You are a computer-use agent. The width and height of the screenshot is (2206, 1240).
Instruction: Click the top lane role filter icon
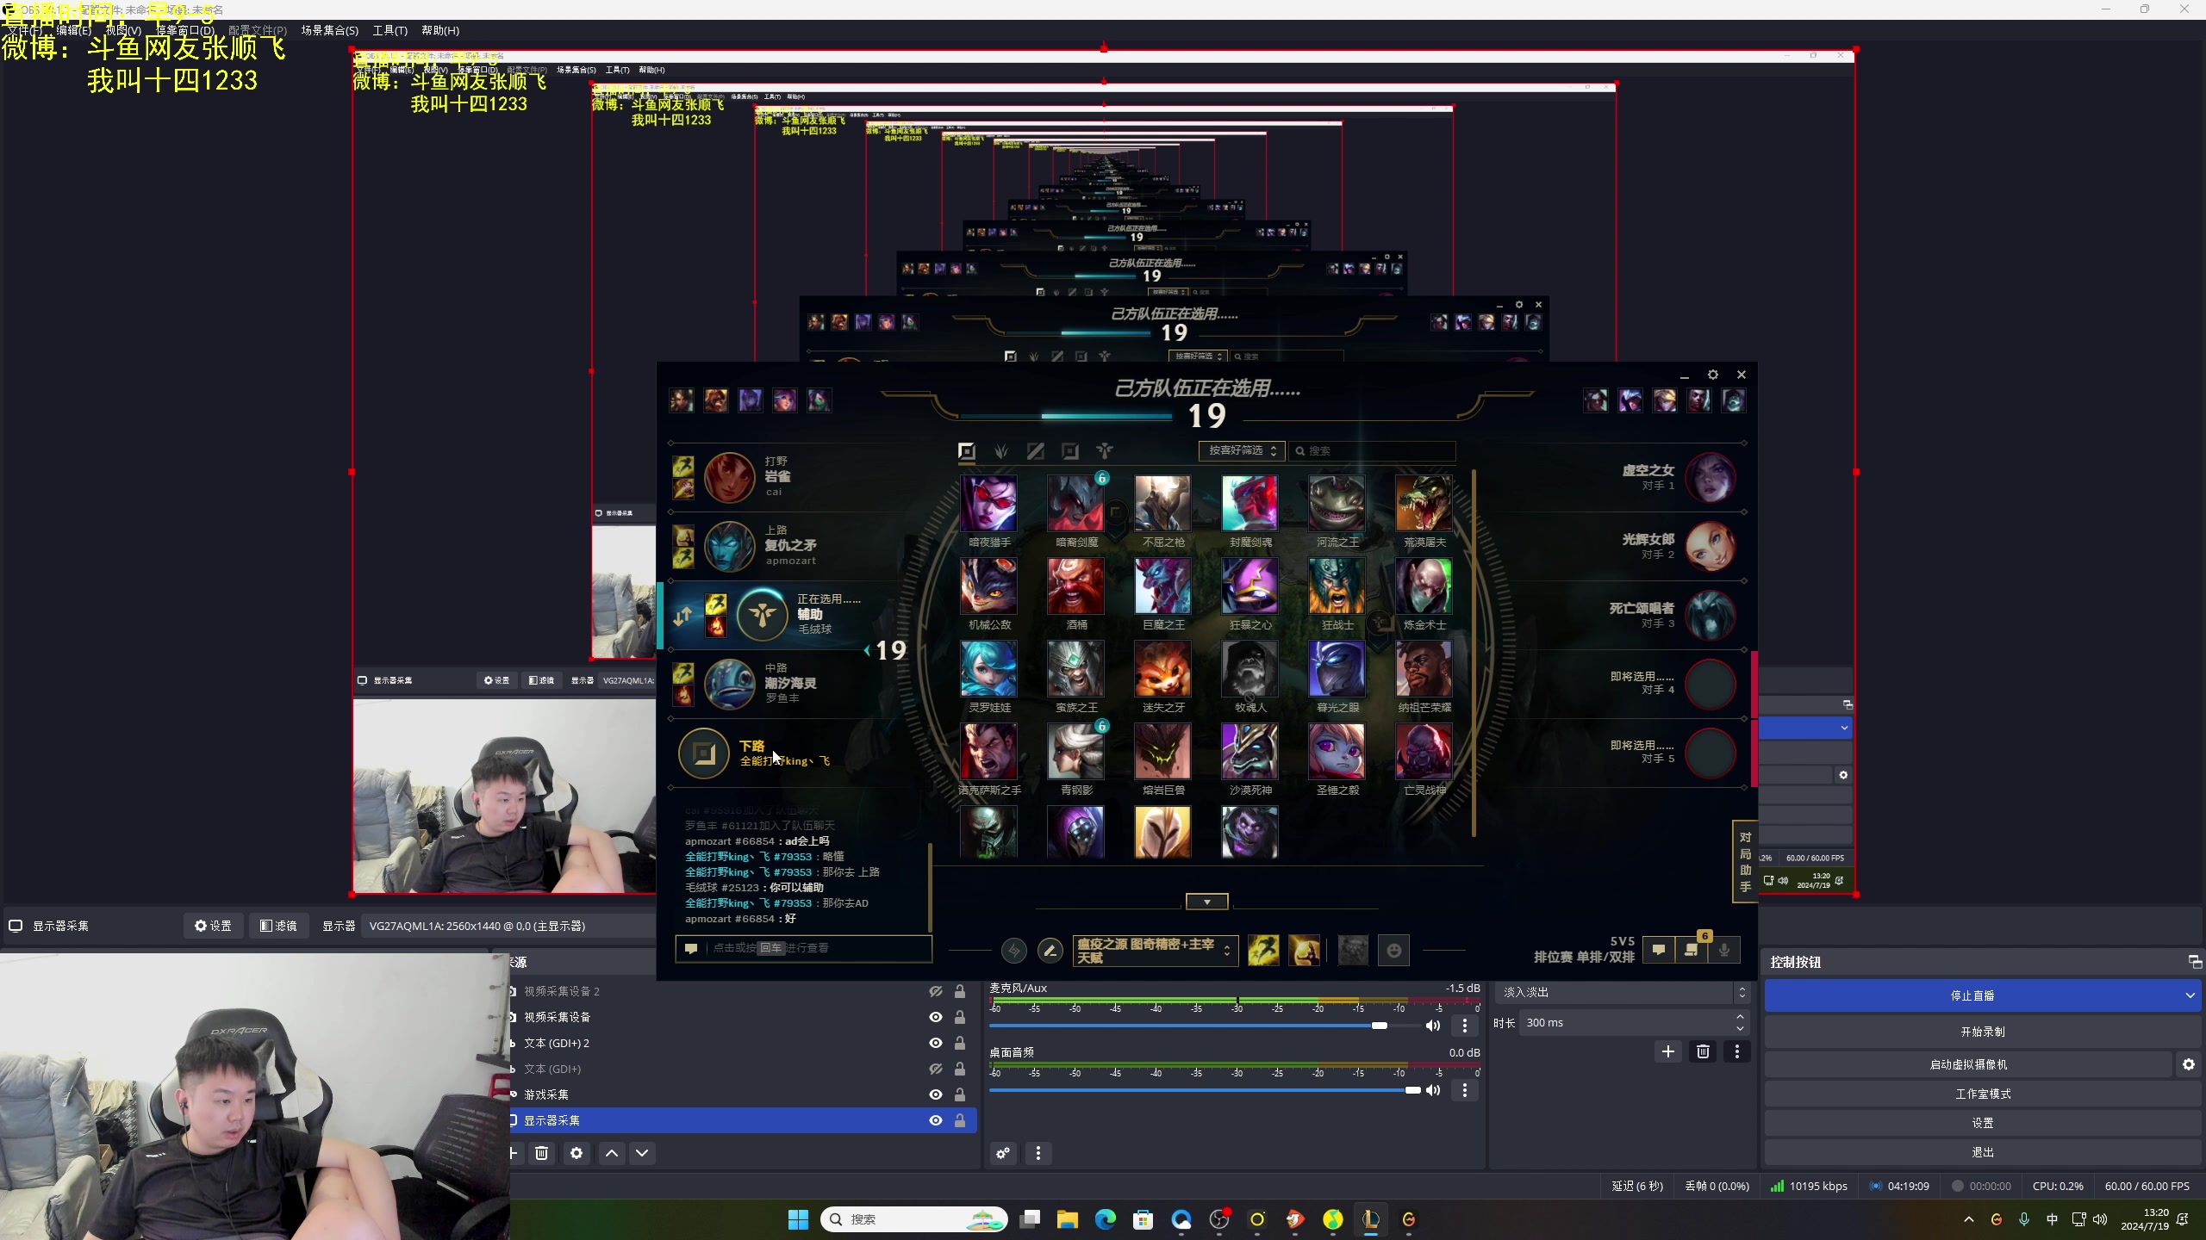(x=966, y=451)
